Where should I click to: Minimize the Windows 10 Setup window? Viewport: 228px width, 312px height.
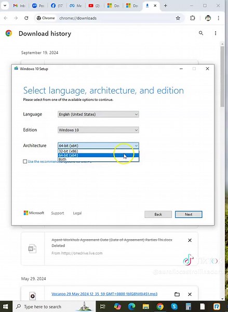point(181,69)
